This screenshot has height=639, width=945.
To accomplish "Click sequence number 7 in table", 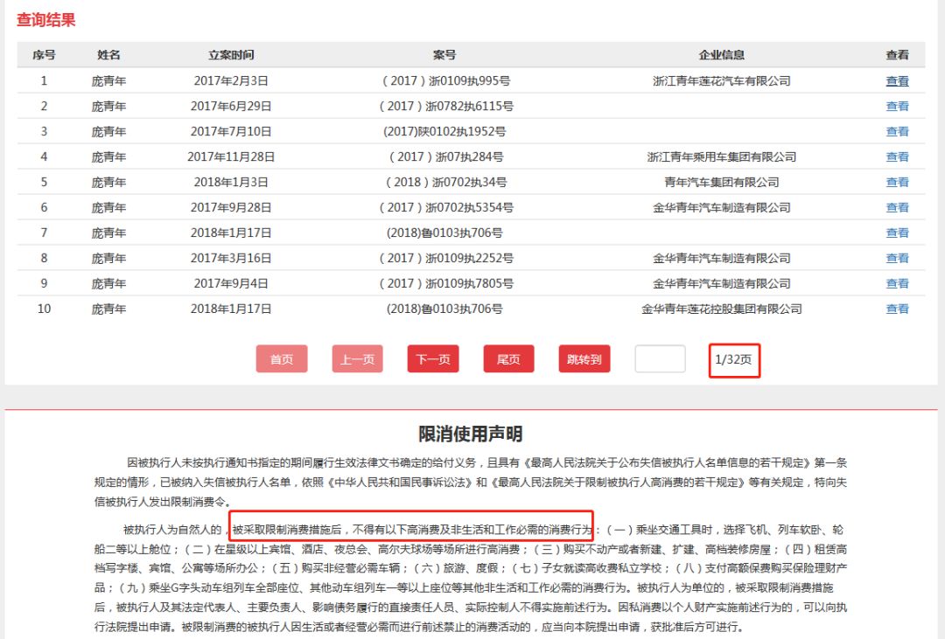I will (44, 233).
